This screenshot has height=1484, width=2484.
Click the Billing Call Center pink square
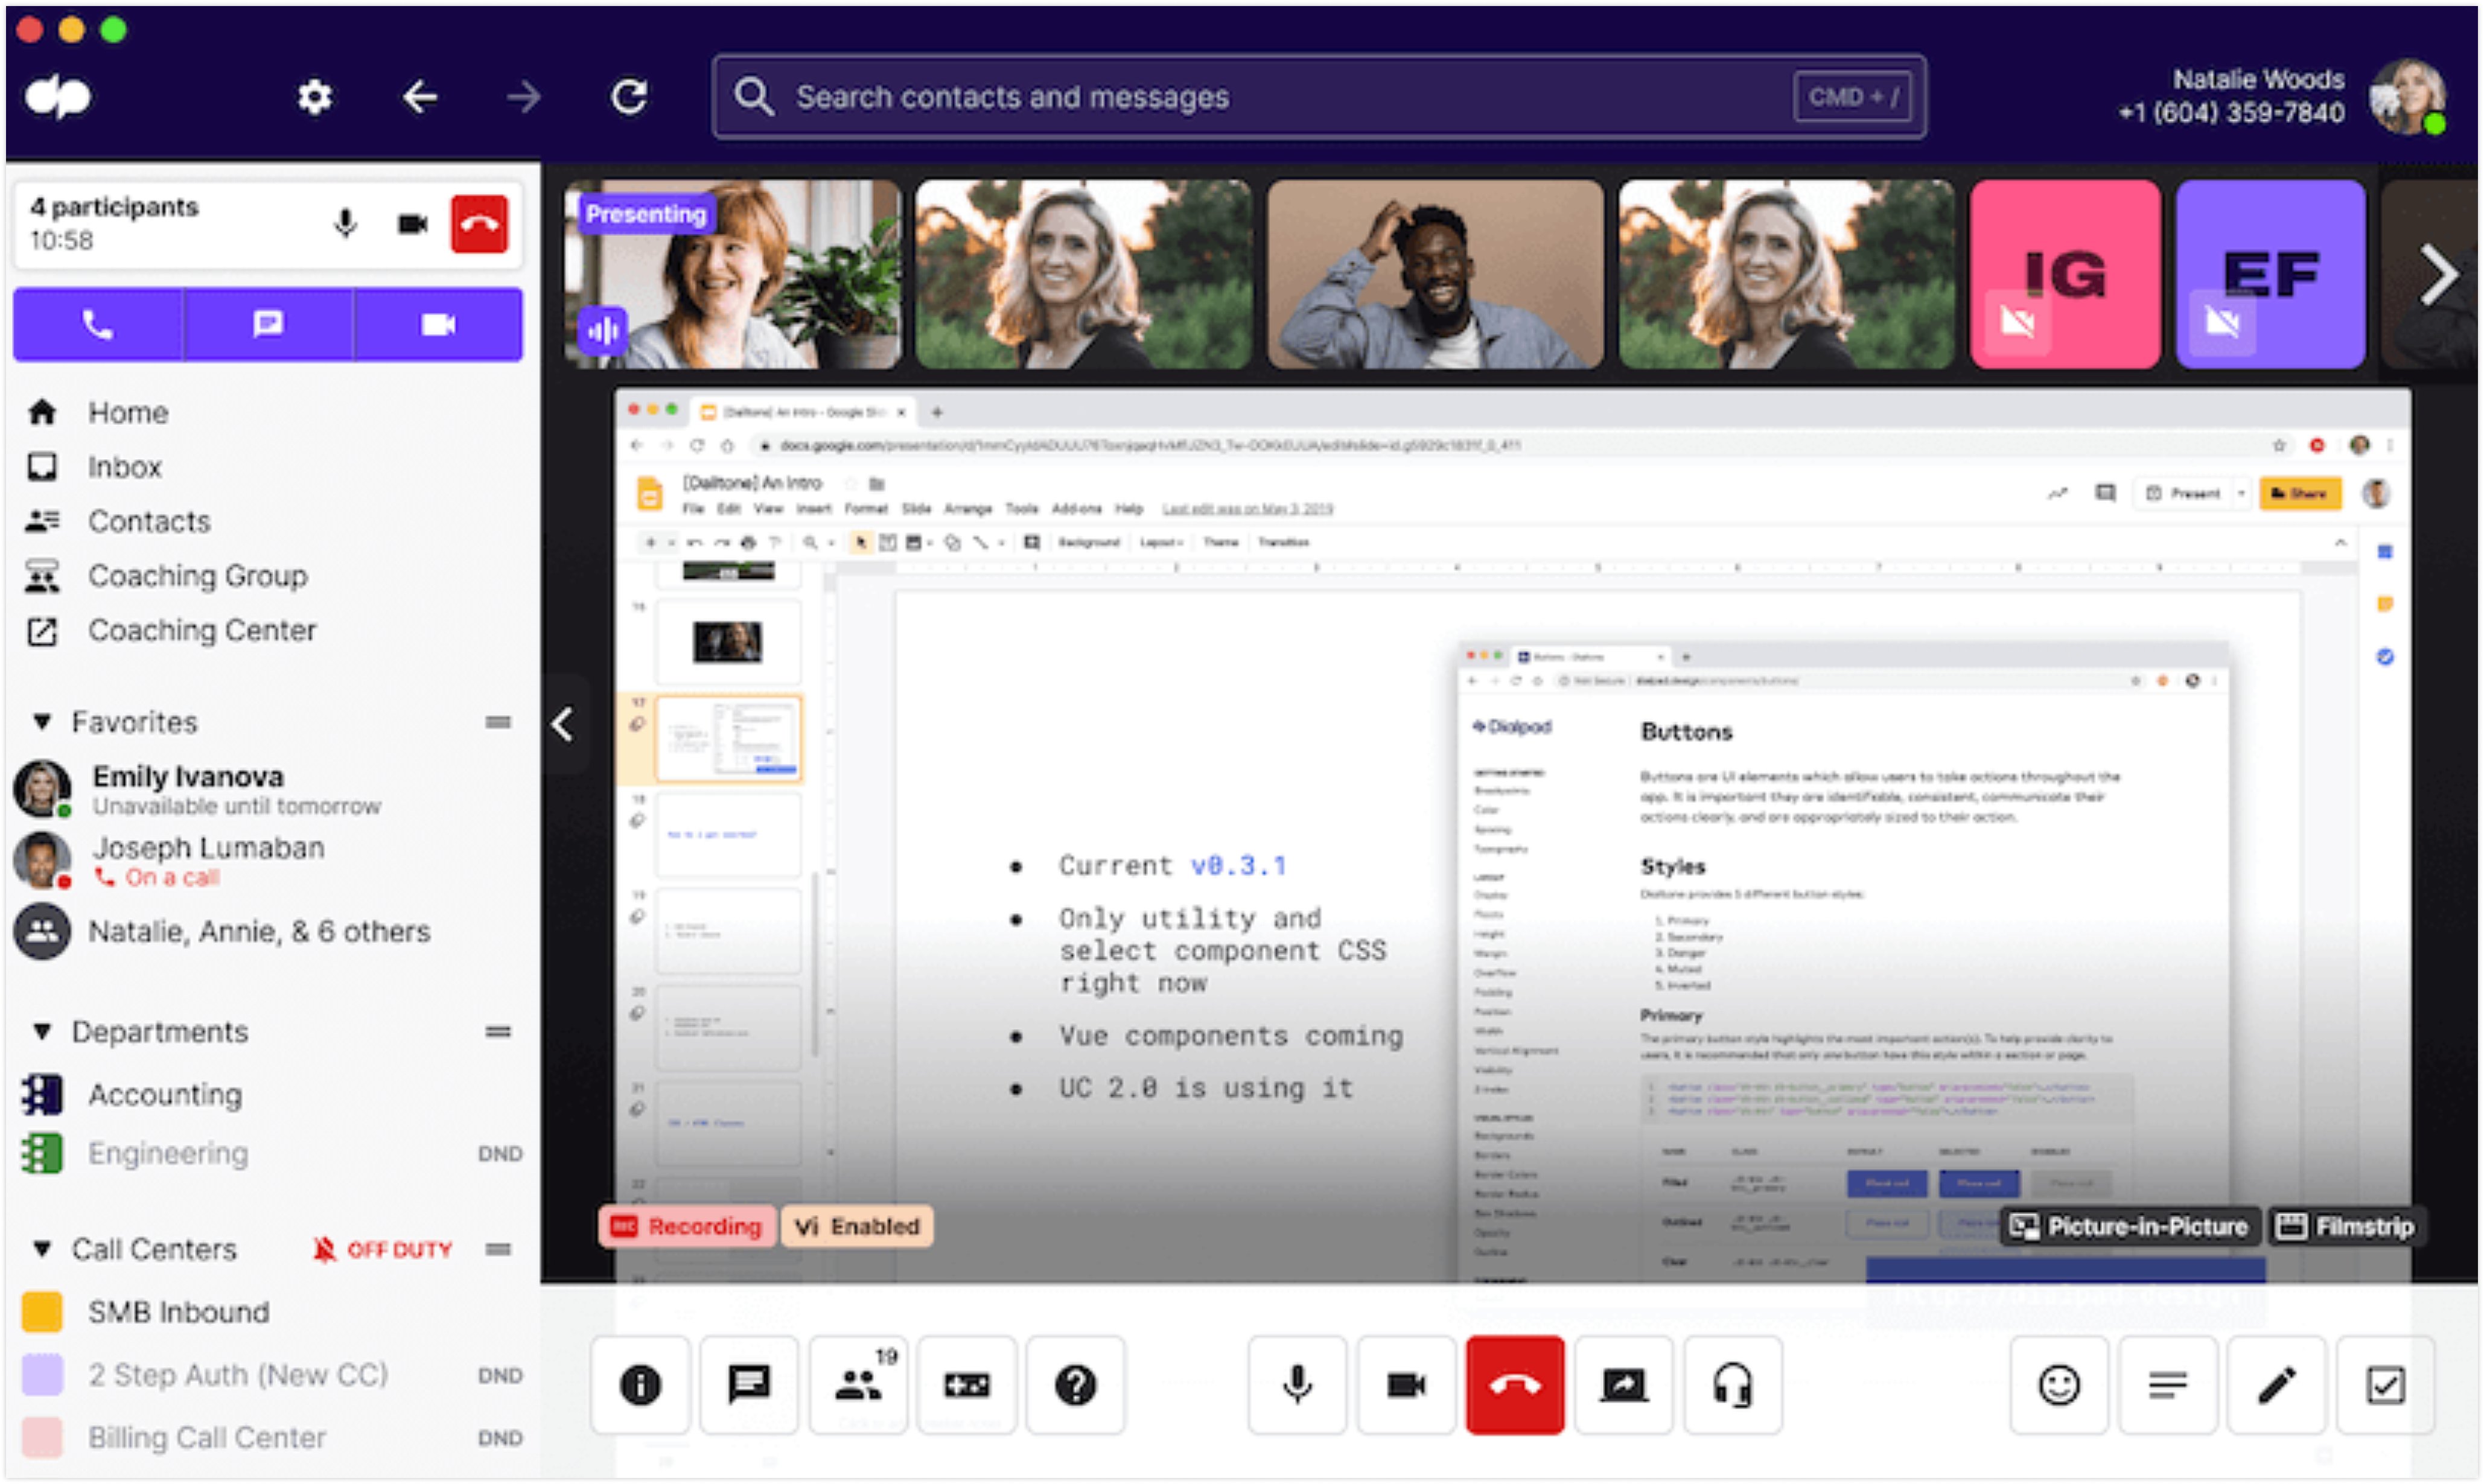(42, 1438)
